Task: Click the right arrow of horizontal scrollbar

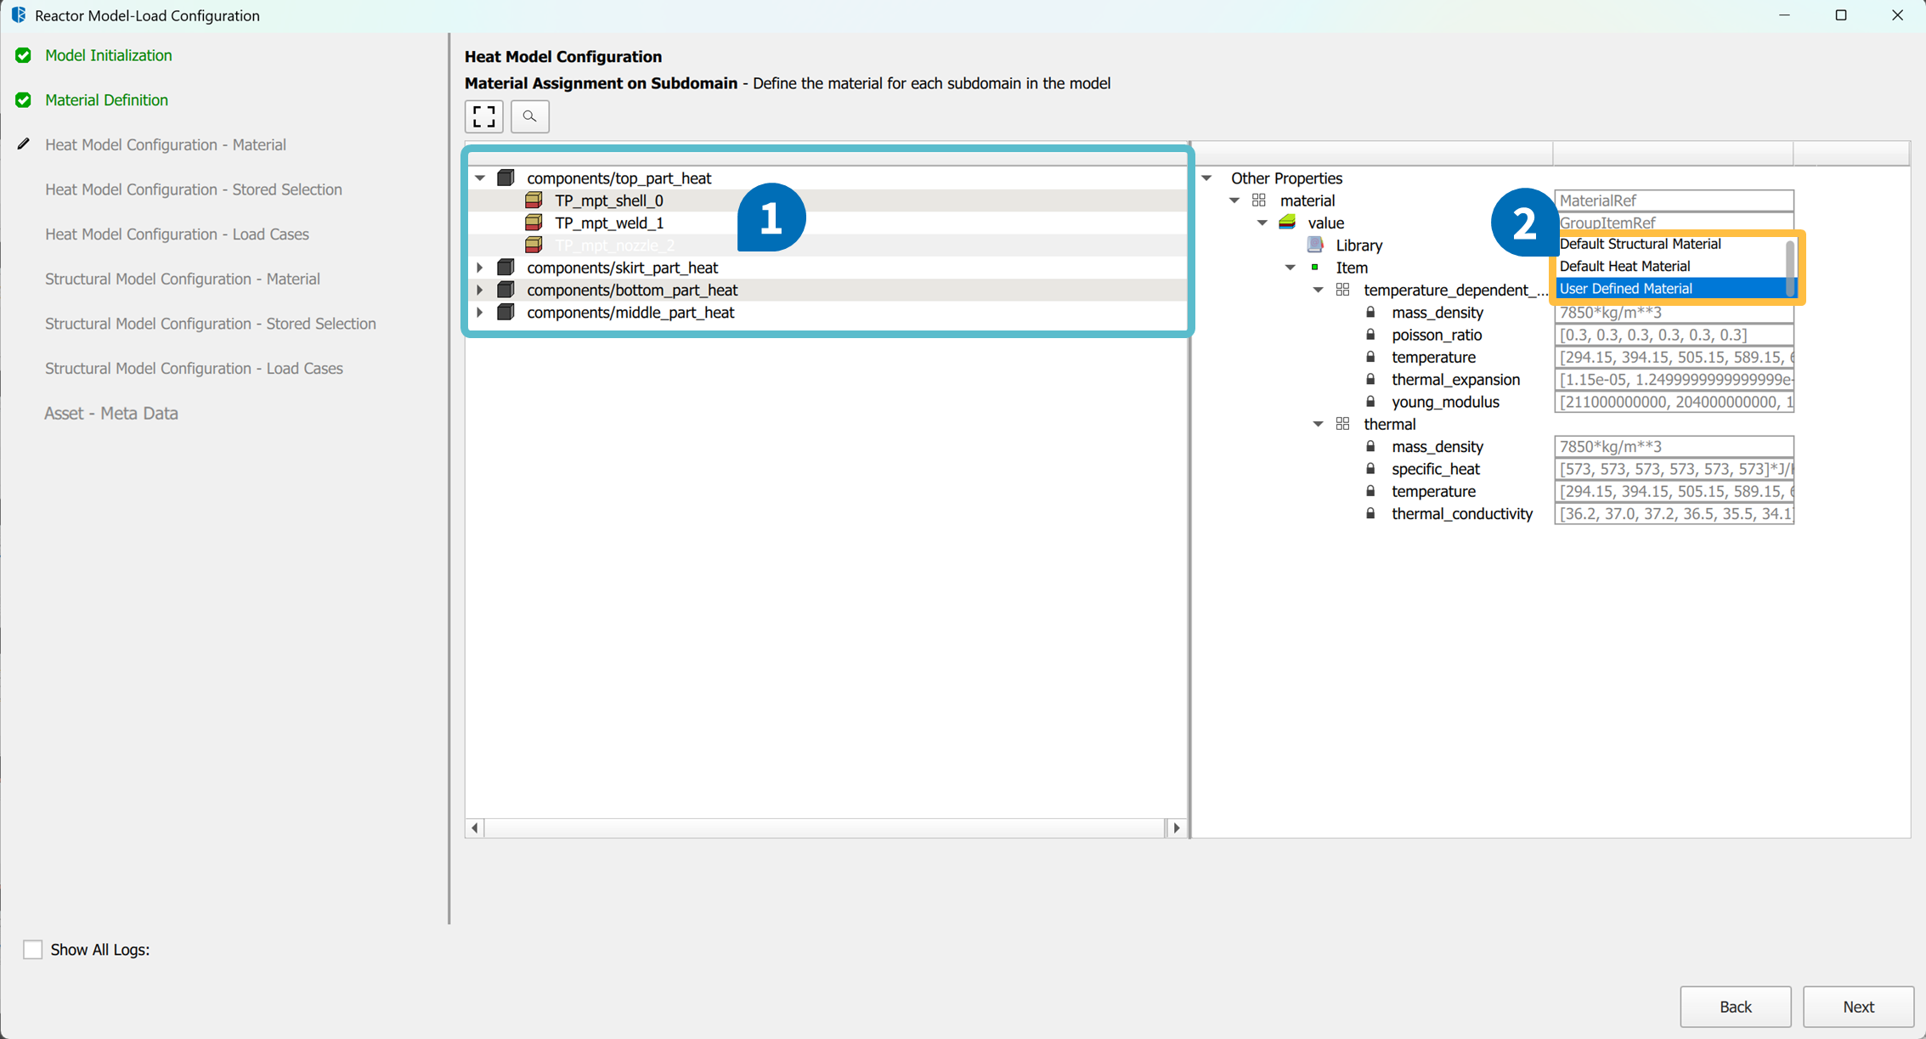Action: 1176,827
